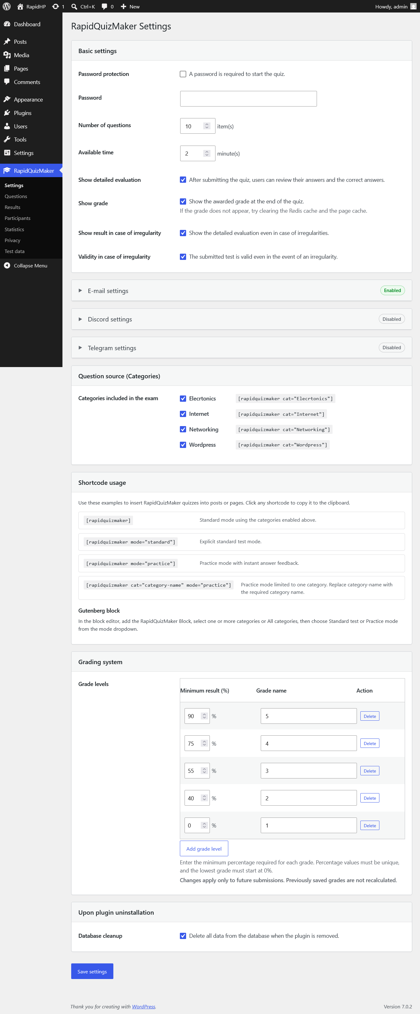Click the Posts pushpin icon
The image size is (420, 1014).
[7, 41]
